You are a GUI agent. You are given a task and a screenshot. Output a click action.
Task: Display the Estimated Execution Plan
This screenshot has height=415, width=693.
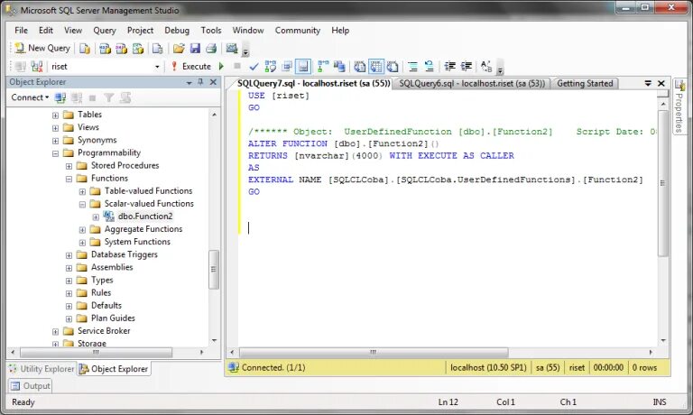click(x=271, y=66)
